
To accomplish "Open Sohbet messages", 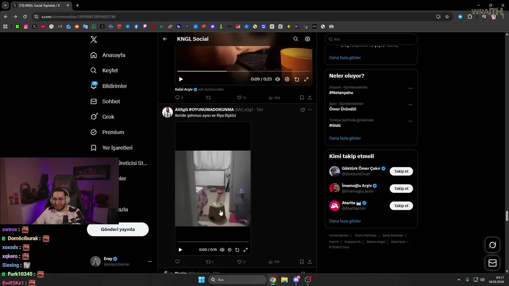I will [x=105, y=101].
